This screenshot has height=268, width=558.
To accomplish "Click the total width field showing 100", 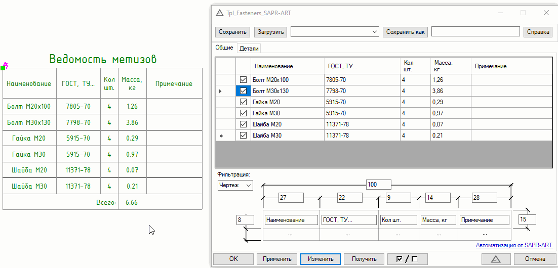I will [x=378, y=185].
